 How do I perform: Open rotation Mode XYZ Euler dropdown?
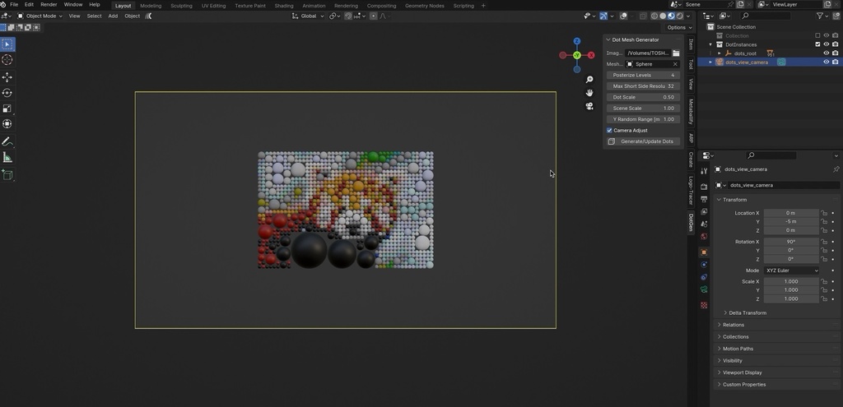click(x=792, y=271)
